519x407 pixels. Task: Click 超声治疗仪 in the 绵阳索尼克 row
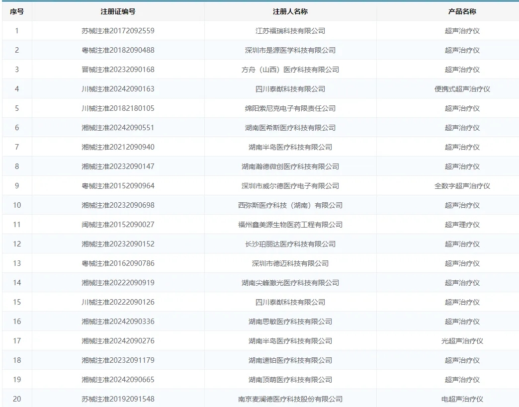[x=462, y=108]
